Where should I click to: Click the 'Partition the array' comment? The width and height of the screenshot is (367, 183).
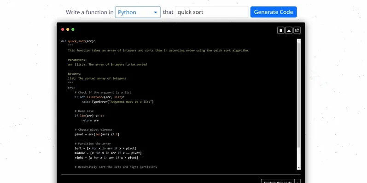[93, 144]
